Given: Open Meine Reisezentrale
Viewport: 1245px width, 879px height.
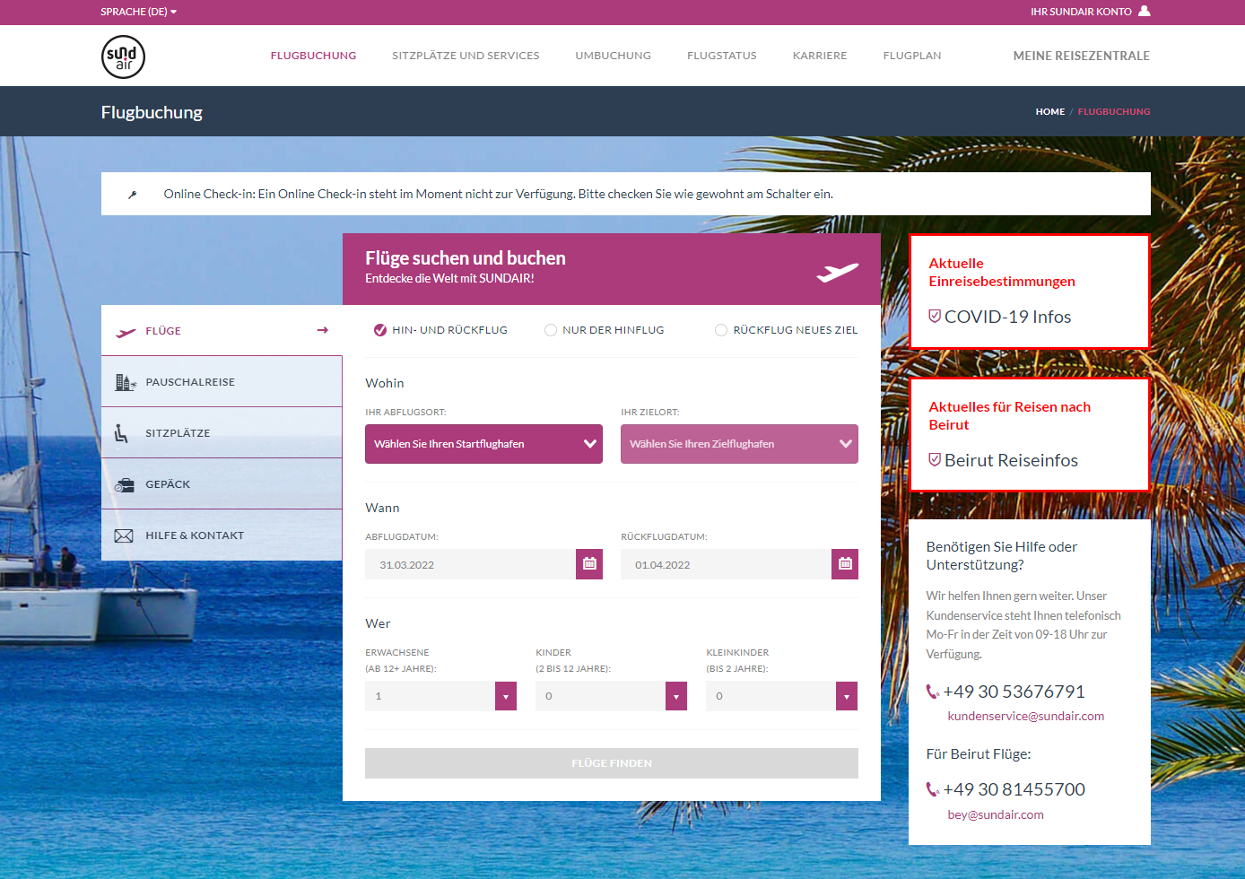Looking at the screenshot, I should 1082,56.
